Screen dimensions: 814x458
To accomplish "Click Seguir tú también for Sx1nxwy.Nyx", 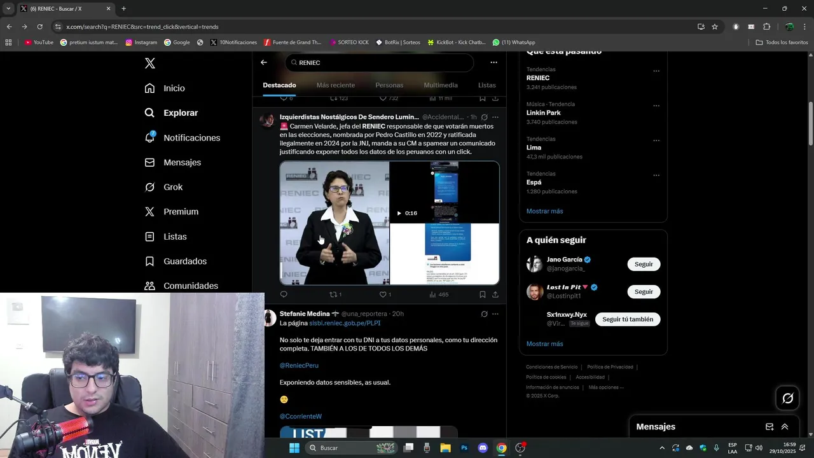I will (x=628, y=319).
